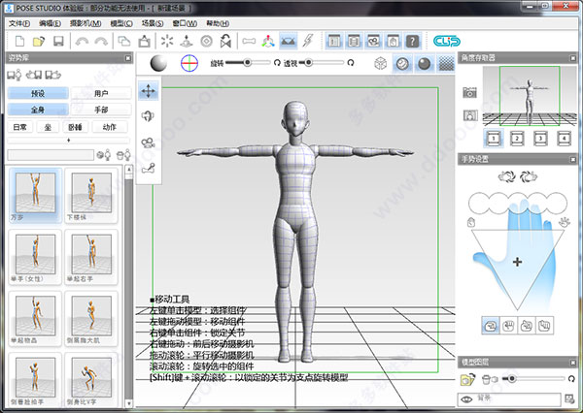
Task: Click the concentric circle toolbar icon
Action: pos(206,41)
